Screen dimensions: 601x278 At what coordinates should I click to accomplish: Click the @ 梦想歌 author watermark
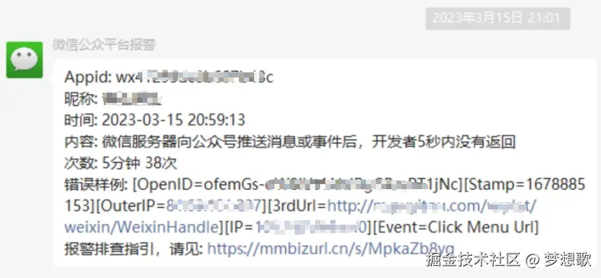559,260
